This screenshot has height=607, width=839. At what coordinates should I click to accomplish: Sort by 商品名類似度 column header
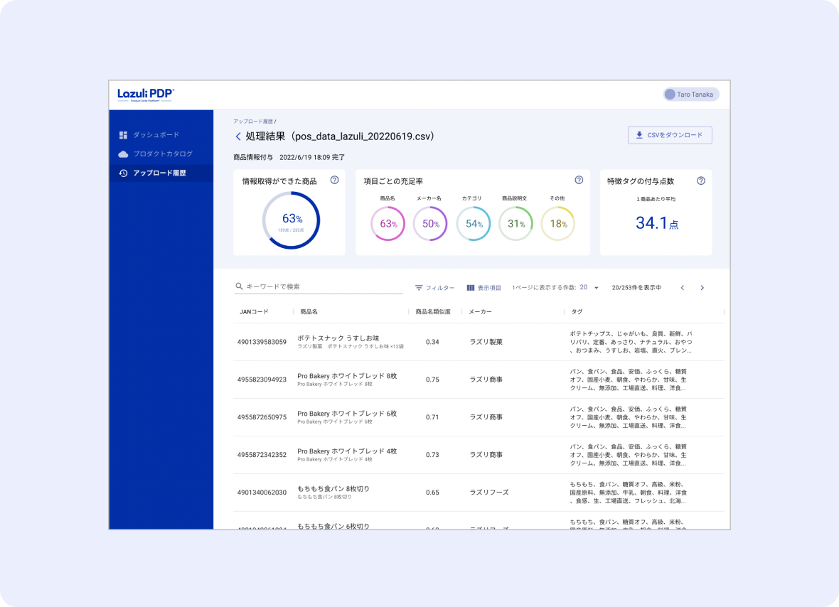433,312
